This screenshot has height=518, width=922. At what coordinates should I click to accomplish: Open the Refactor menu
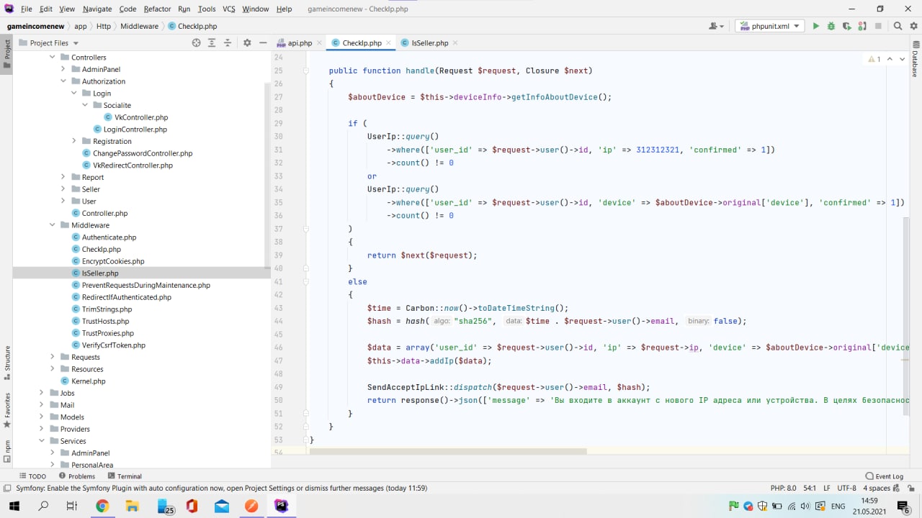click(x=157, y=9)
